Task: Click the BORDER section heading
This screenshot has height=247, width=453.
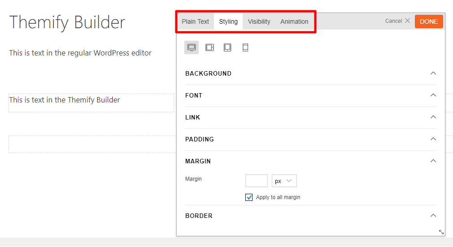Action: 199,216
